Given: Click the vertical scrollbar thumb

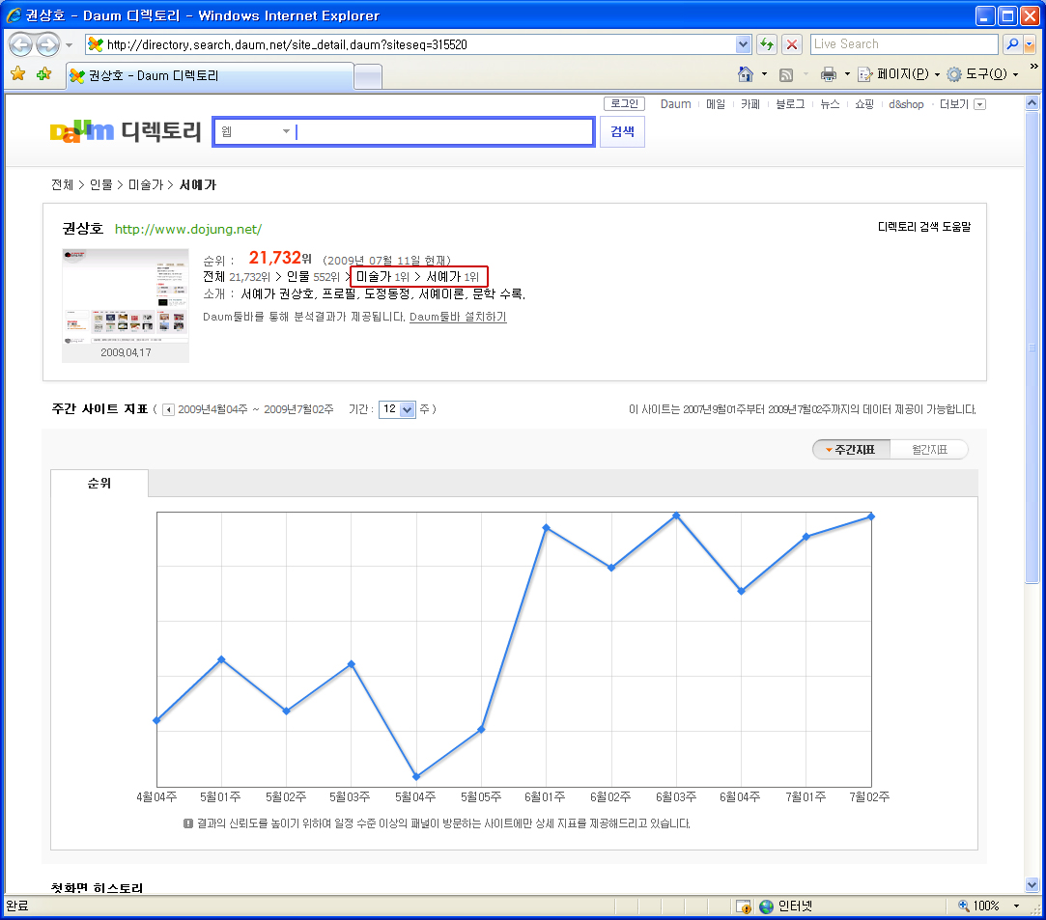Looking at the screenshot, I should click(x=1032, y=347).
